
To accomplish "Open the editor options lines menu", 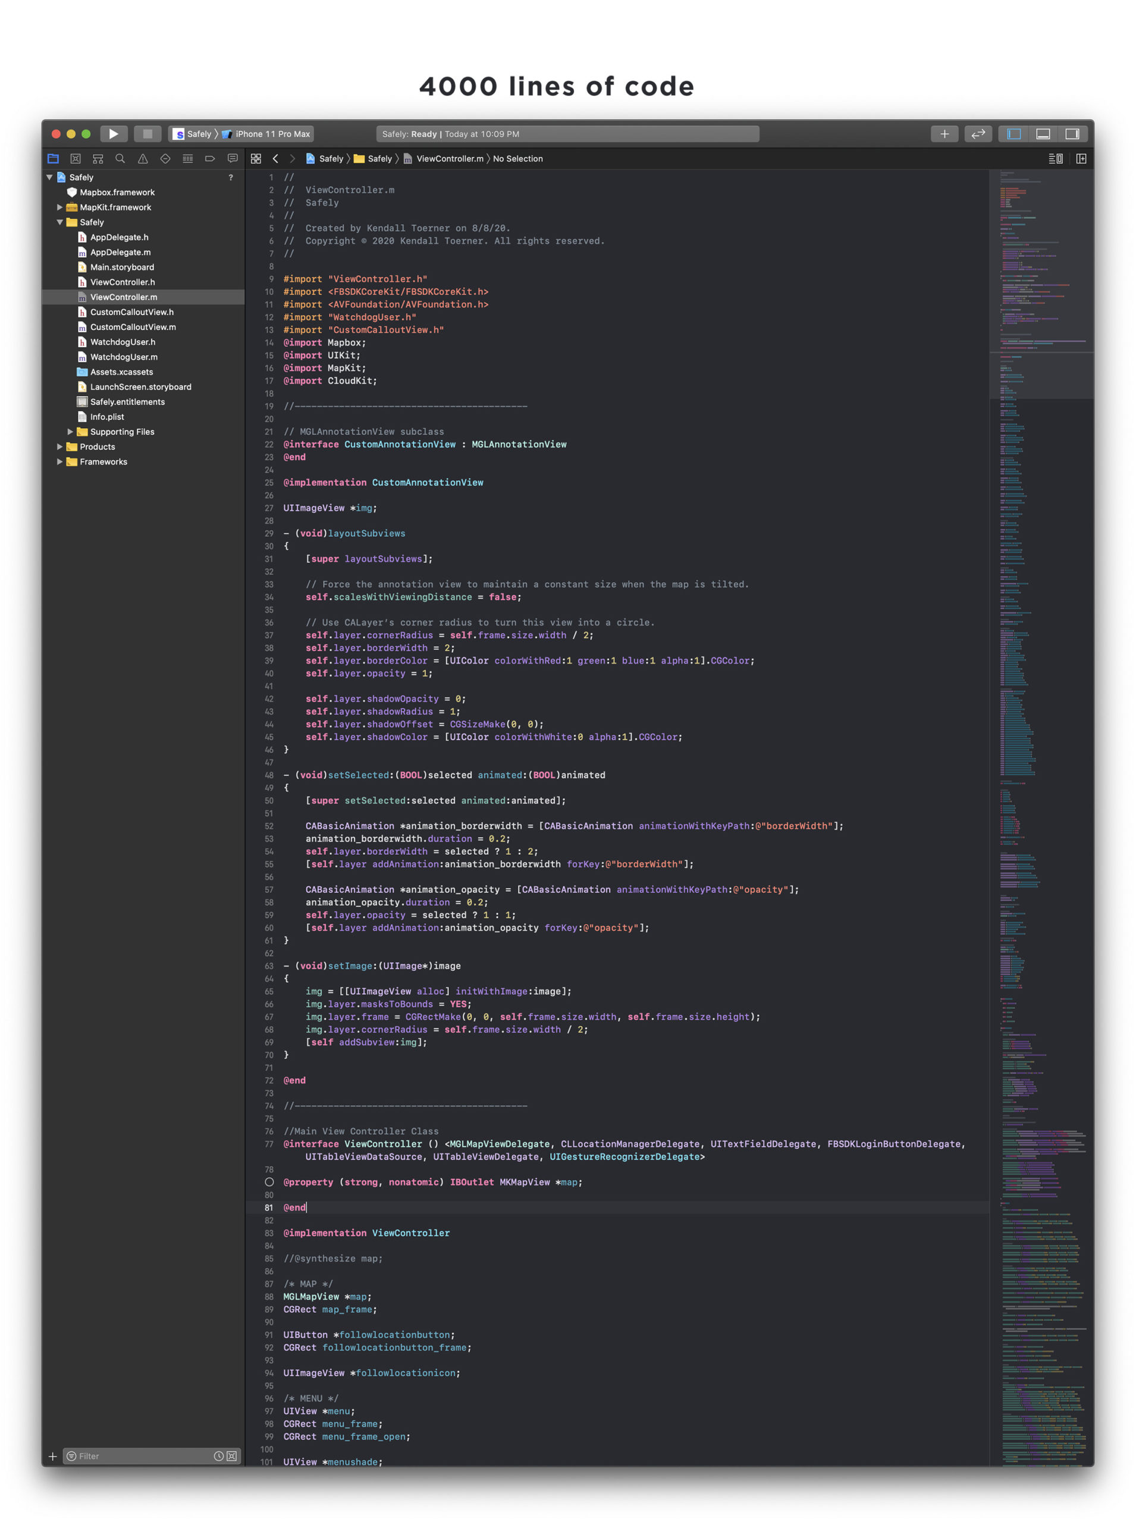I will pos(1056,159).
